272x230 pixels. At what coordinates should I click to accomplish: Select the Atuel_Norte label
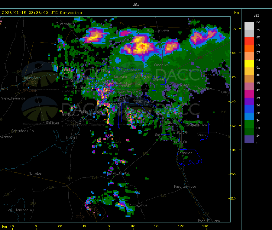click(144, 101)
